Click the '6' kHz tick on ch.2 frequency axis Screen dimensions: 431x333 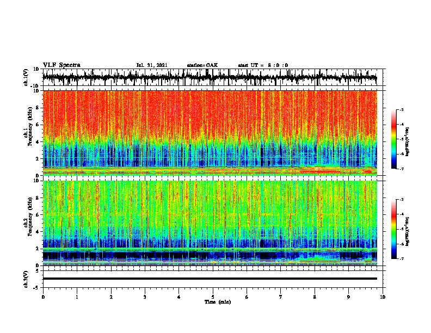click(x=38, y=215)
